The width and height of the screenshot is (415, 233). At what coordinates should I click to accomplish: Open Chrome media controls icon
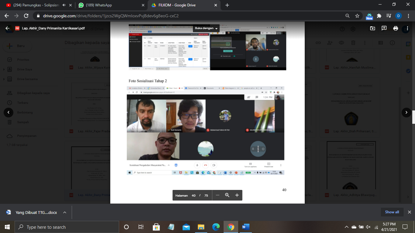coord(389,16)
